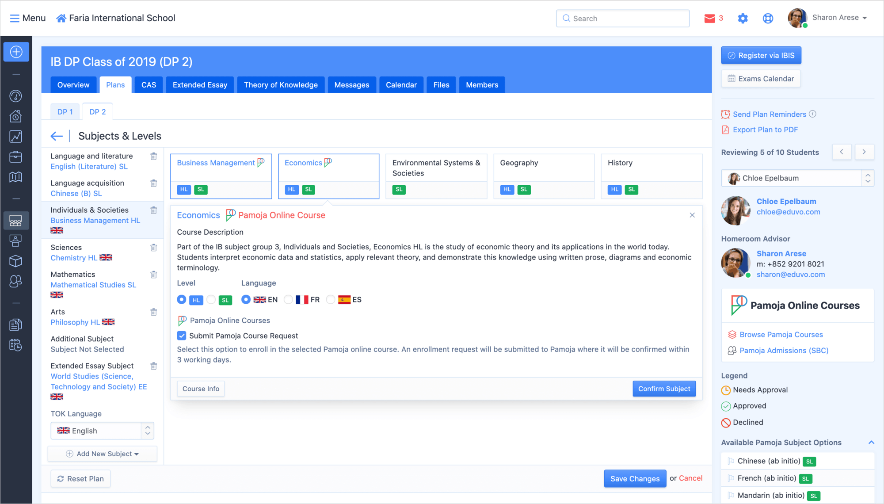Click the Confirm Subject button
This screenshot has width=884, height=504.
point(664,389)
